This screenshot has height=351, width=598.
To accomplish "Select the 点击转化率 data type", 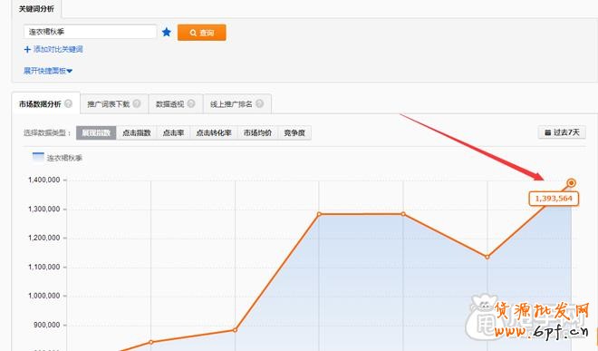I will click(x=214, y=133).
